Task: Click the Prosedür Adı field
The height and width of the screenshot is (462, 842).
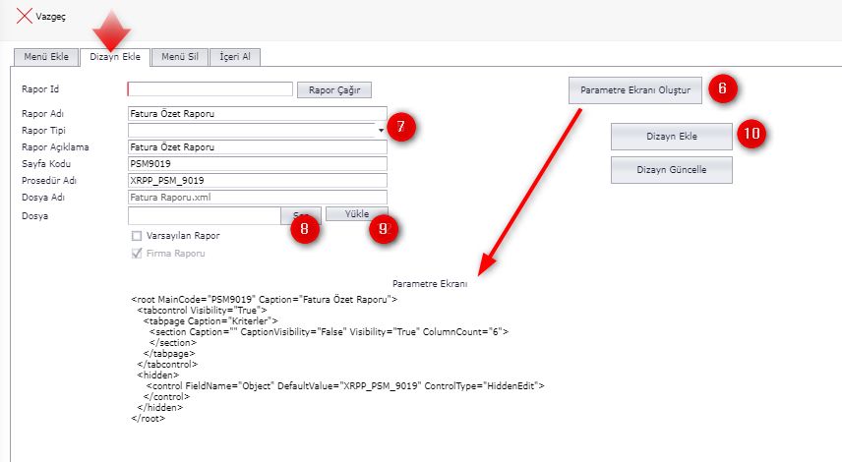Action: 257,180
